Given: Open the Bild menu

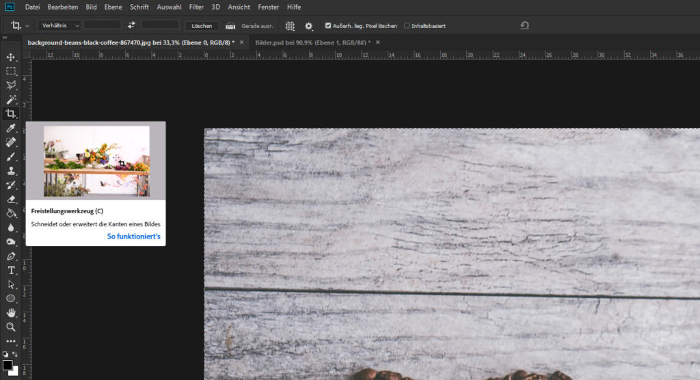Looking at the screenshot, I should (91, 7).
